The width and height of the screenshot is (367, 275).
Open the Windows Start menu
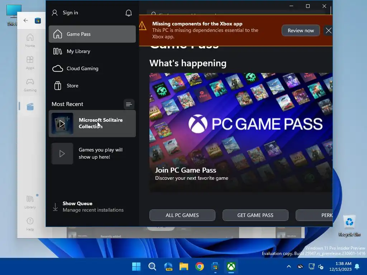pyautogui.click(x=136, y=266)
